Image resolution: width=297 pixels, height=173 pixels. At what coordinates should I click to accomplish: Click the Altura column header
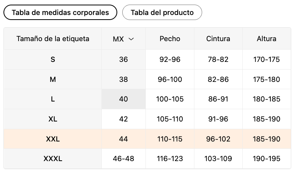(267, 39)
